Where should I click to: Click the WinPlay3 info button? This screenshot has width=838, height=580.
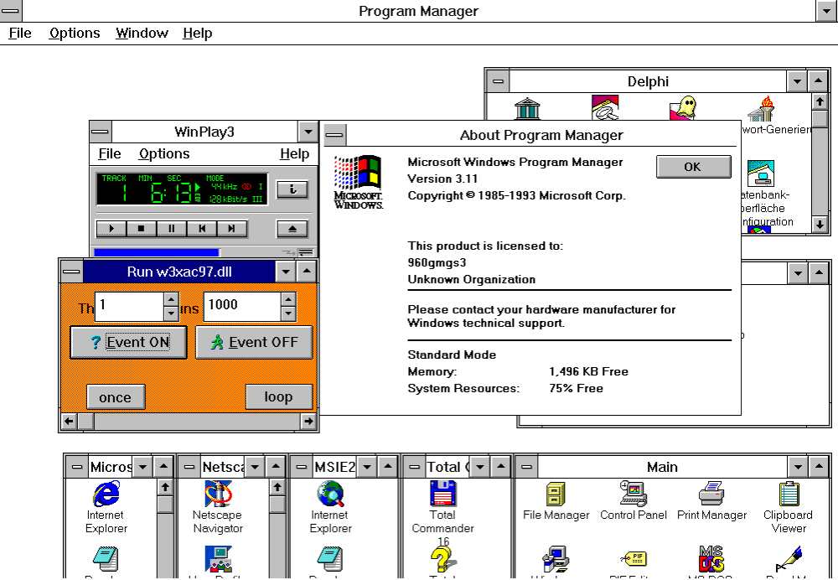point(292,189)
